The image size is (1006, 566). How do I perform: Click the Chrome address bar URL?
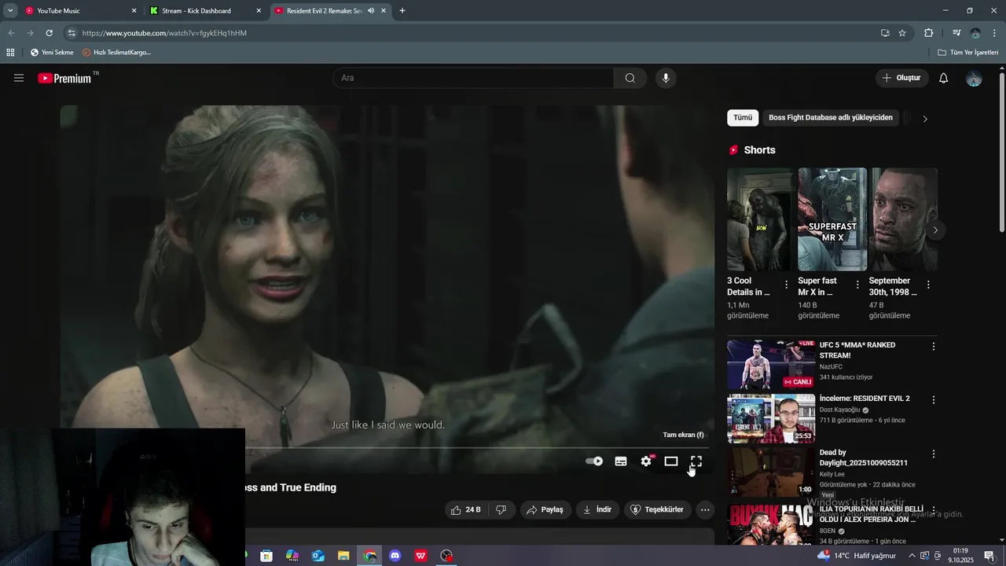(164, 33)
